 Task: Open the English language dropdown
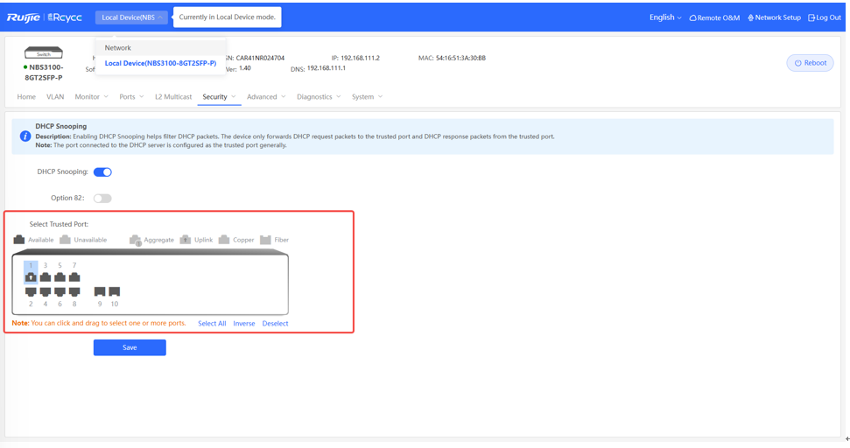point(665,17)
